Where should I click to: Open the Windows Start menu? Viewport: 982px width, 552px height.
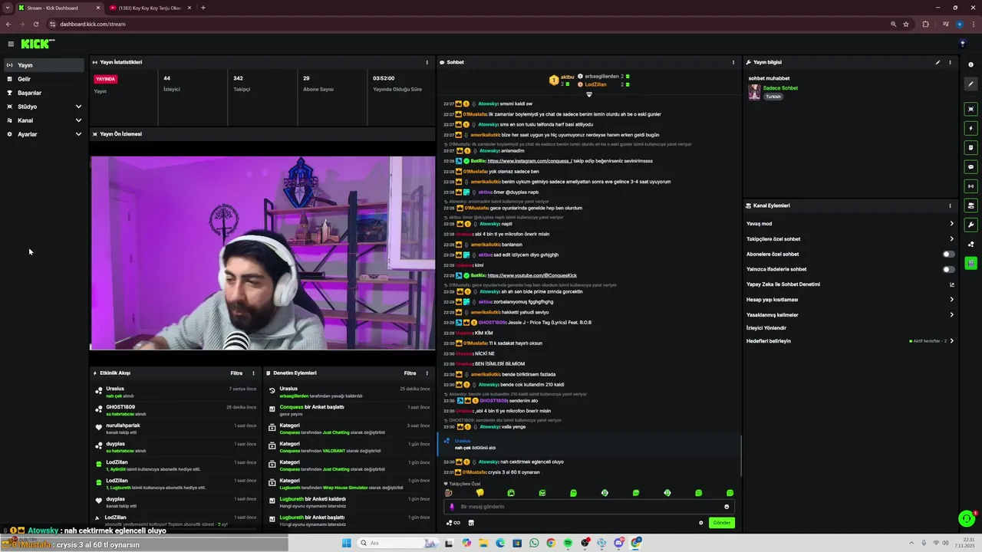(x=346, y=543)
